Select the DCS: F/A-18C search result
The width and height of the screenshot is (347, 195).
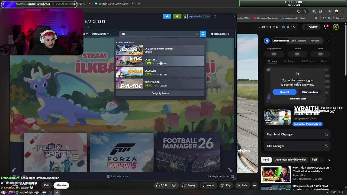point(160,83)
